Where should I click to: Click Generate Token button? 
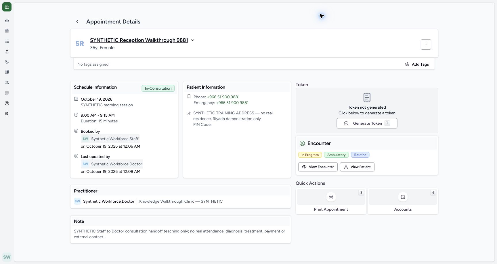point(367,123)
